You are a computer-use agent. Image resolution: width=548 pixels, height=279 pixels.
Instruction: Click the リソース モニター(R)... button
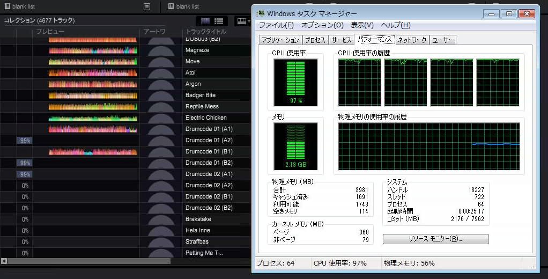pos(435,239)
